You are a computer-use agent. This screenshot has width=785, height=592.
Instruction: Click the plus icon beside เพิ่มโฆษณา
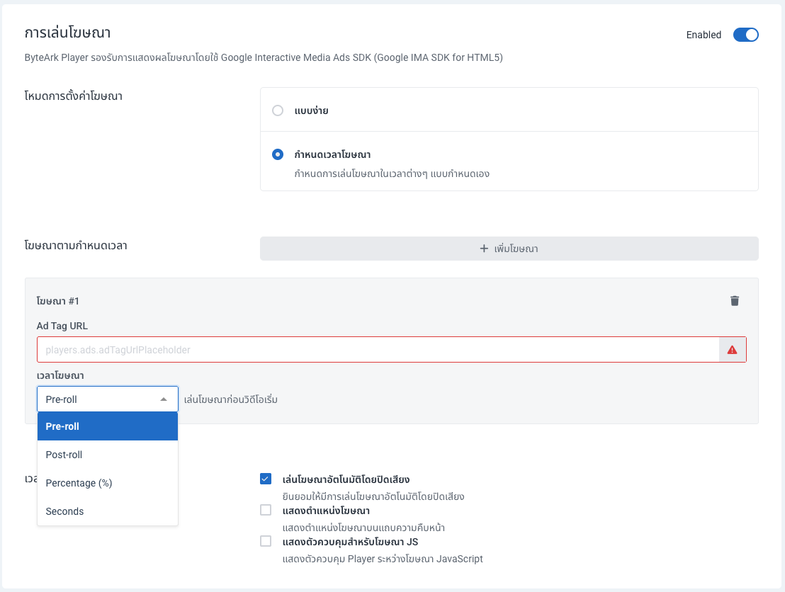click(x=485, y=249)
